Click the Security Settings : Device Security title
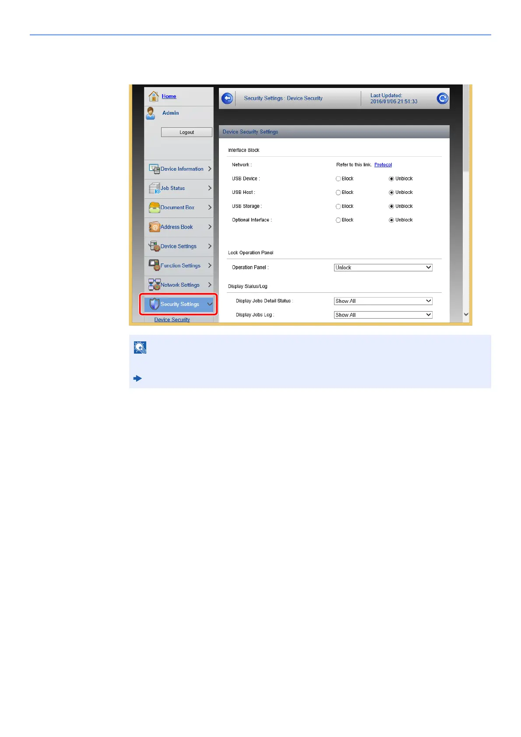This screenshot has height=737, width=521. [283, 98]
